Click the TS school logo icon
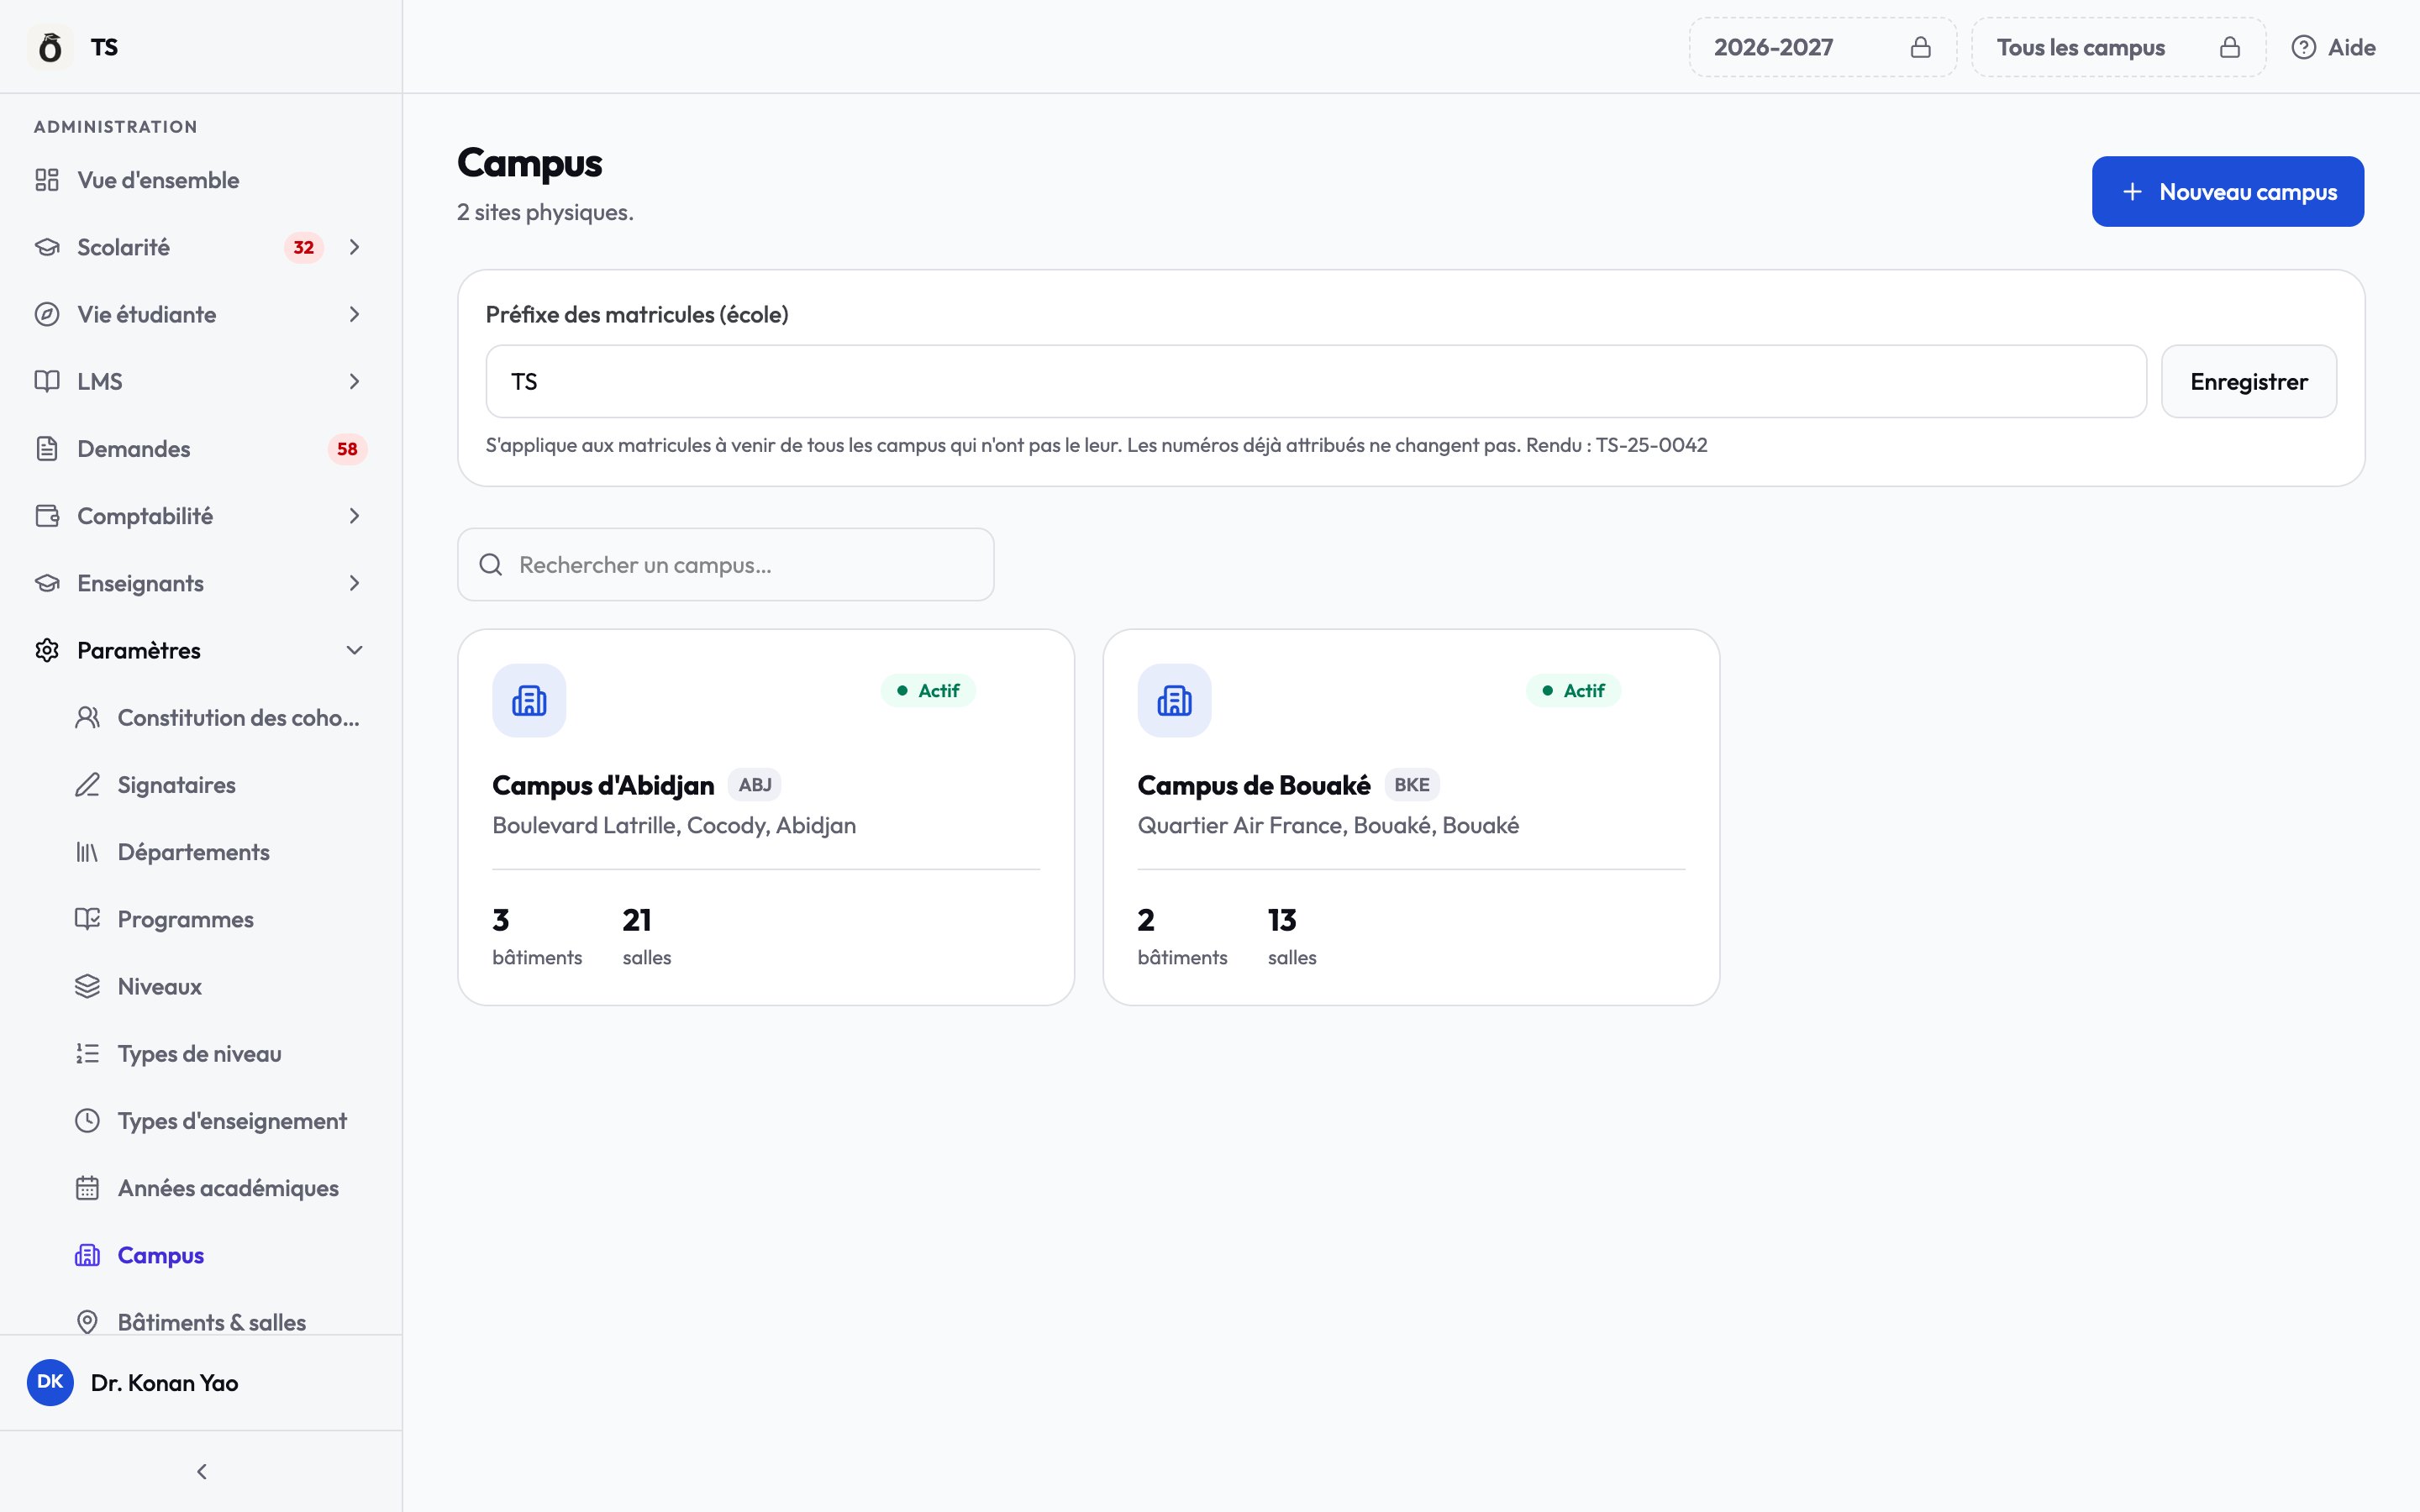 (x=50, y=47)
